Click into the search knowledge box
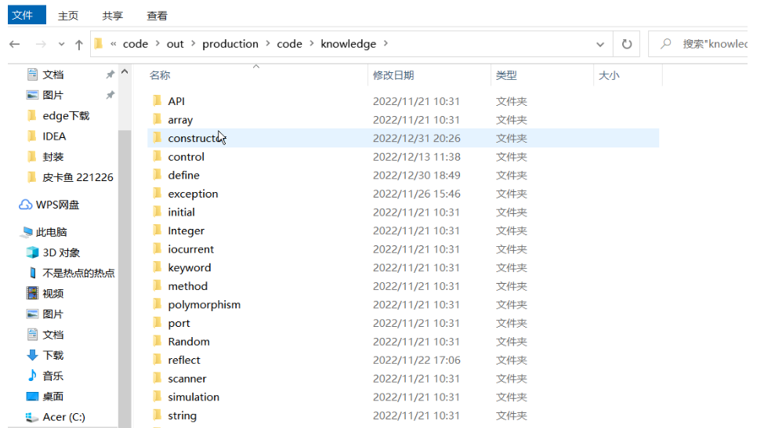 (x=697, y=44)
